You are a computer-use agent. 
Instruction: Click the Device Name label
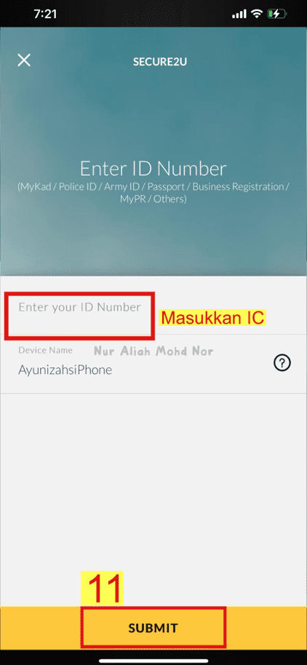click(45, 350)
